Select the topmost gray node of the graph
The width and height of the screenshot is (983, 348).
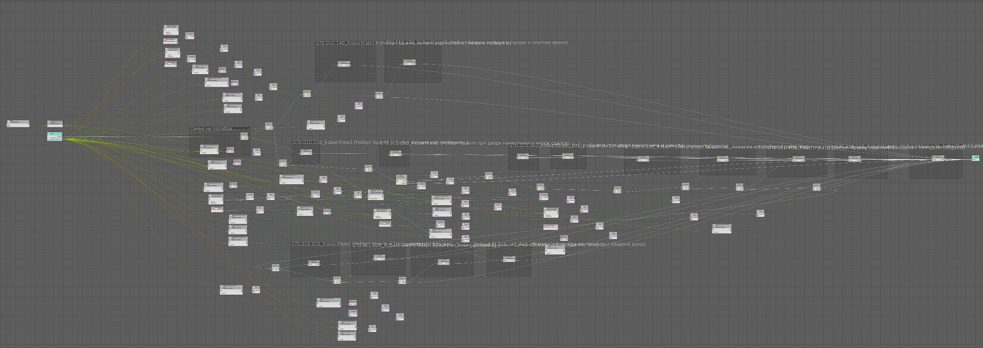171,30
